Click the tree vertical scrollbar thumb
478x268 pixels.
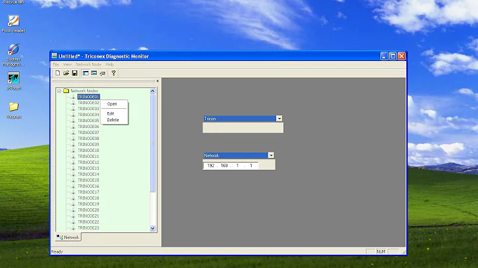[153, 143]
